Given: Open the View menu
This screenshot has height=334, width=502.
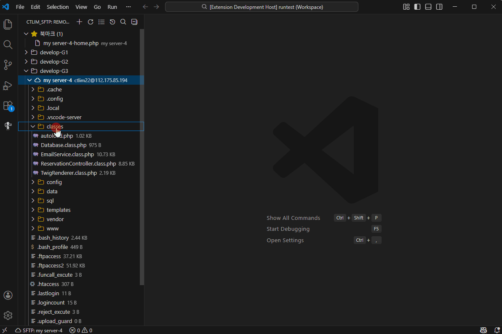Looking at the screenshot, I should click(x=81, y=7).
